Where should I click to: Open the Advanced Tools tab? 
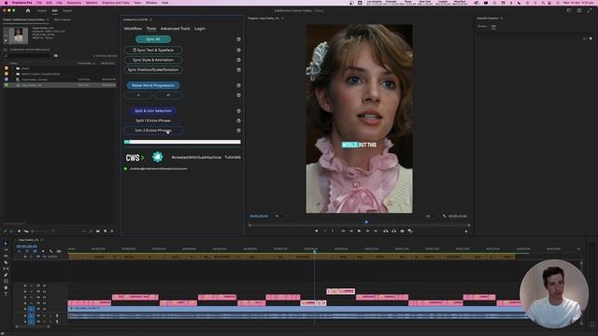click(175, 29)
